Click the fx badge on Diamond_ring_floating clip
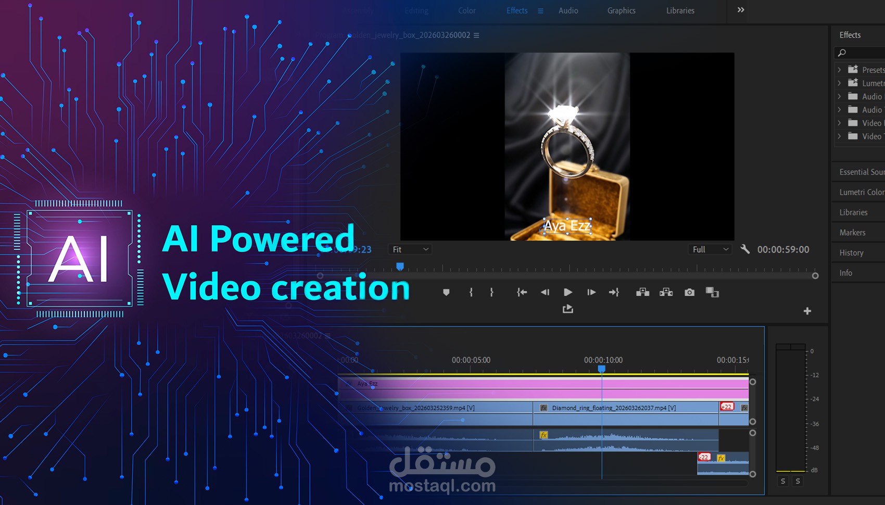The height and width of the screenshot is (505, 885). pyautogui.click(x=545, y=408)
